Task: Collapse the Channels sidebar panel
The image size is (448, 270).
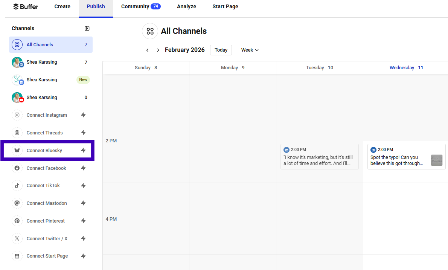Action: (87, 28)
